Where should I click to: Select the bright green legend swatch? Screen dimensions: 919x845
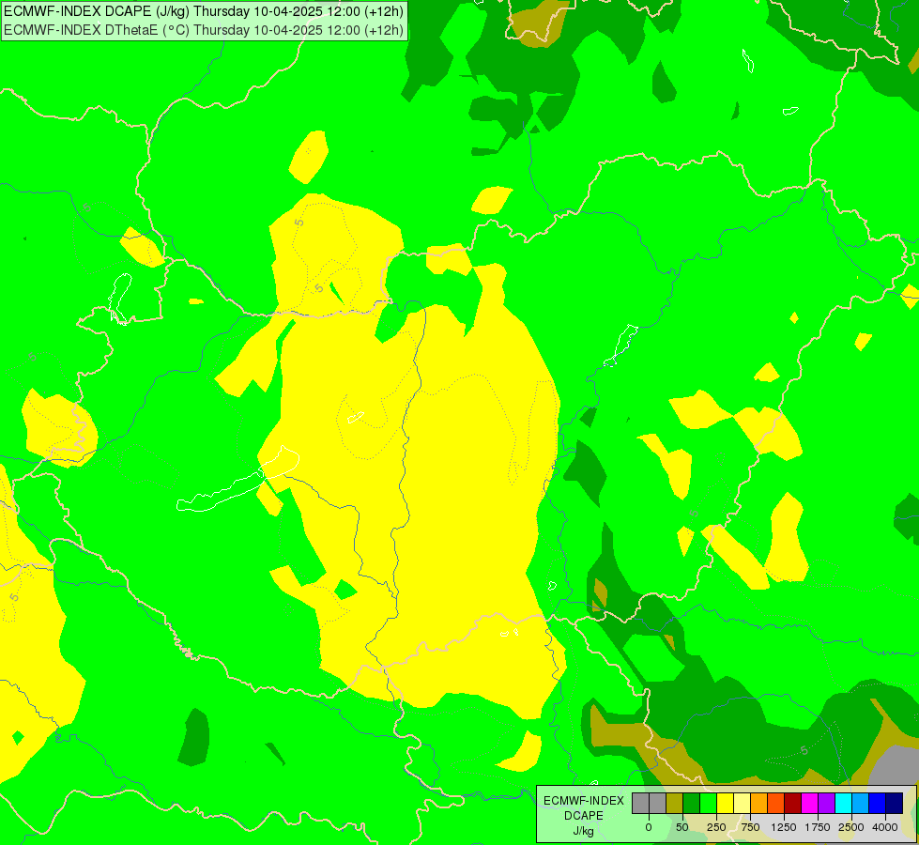point(708,804)
